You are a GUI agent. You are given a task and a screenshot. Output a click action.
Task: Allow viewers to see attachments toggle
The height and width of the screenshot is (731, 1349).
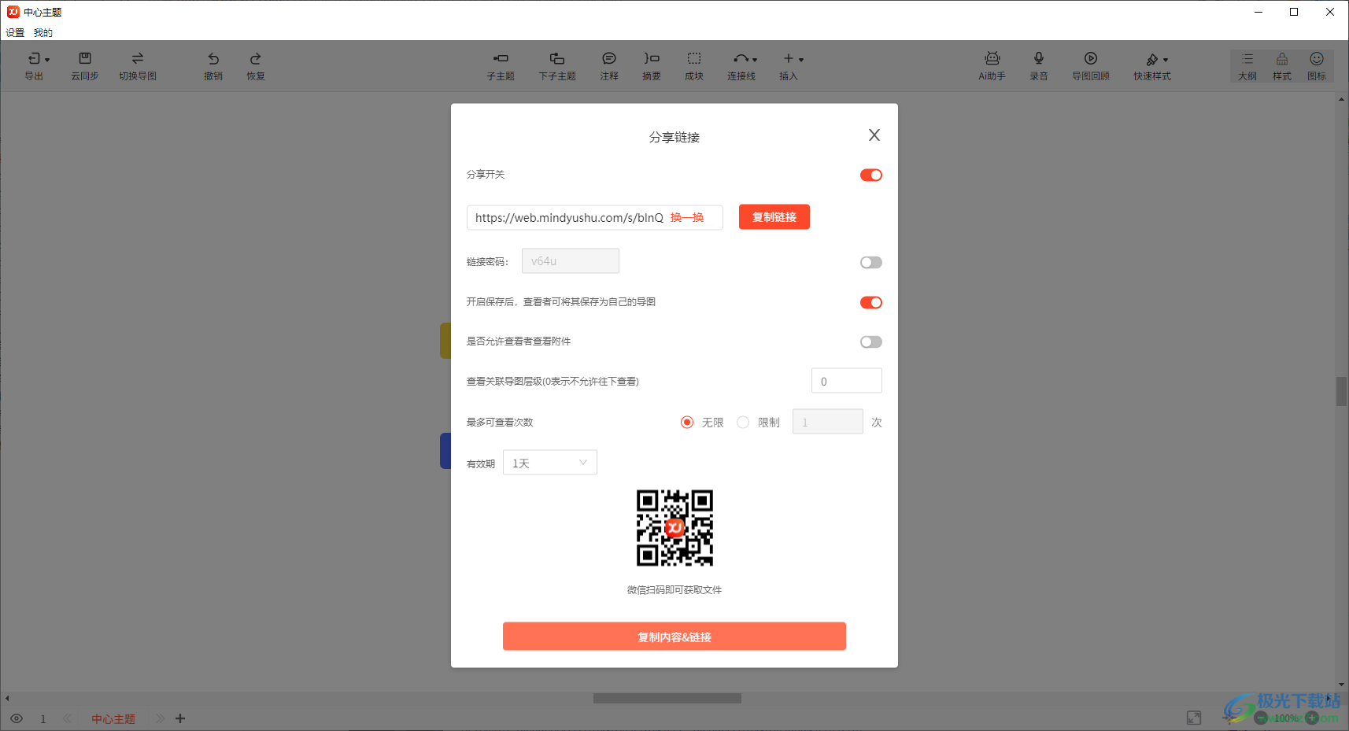870,342
